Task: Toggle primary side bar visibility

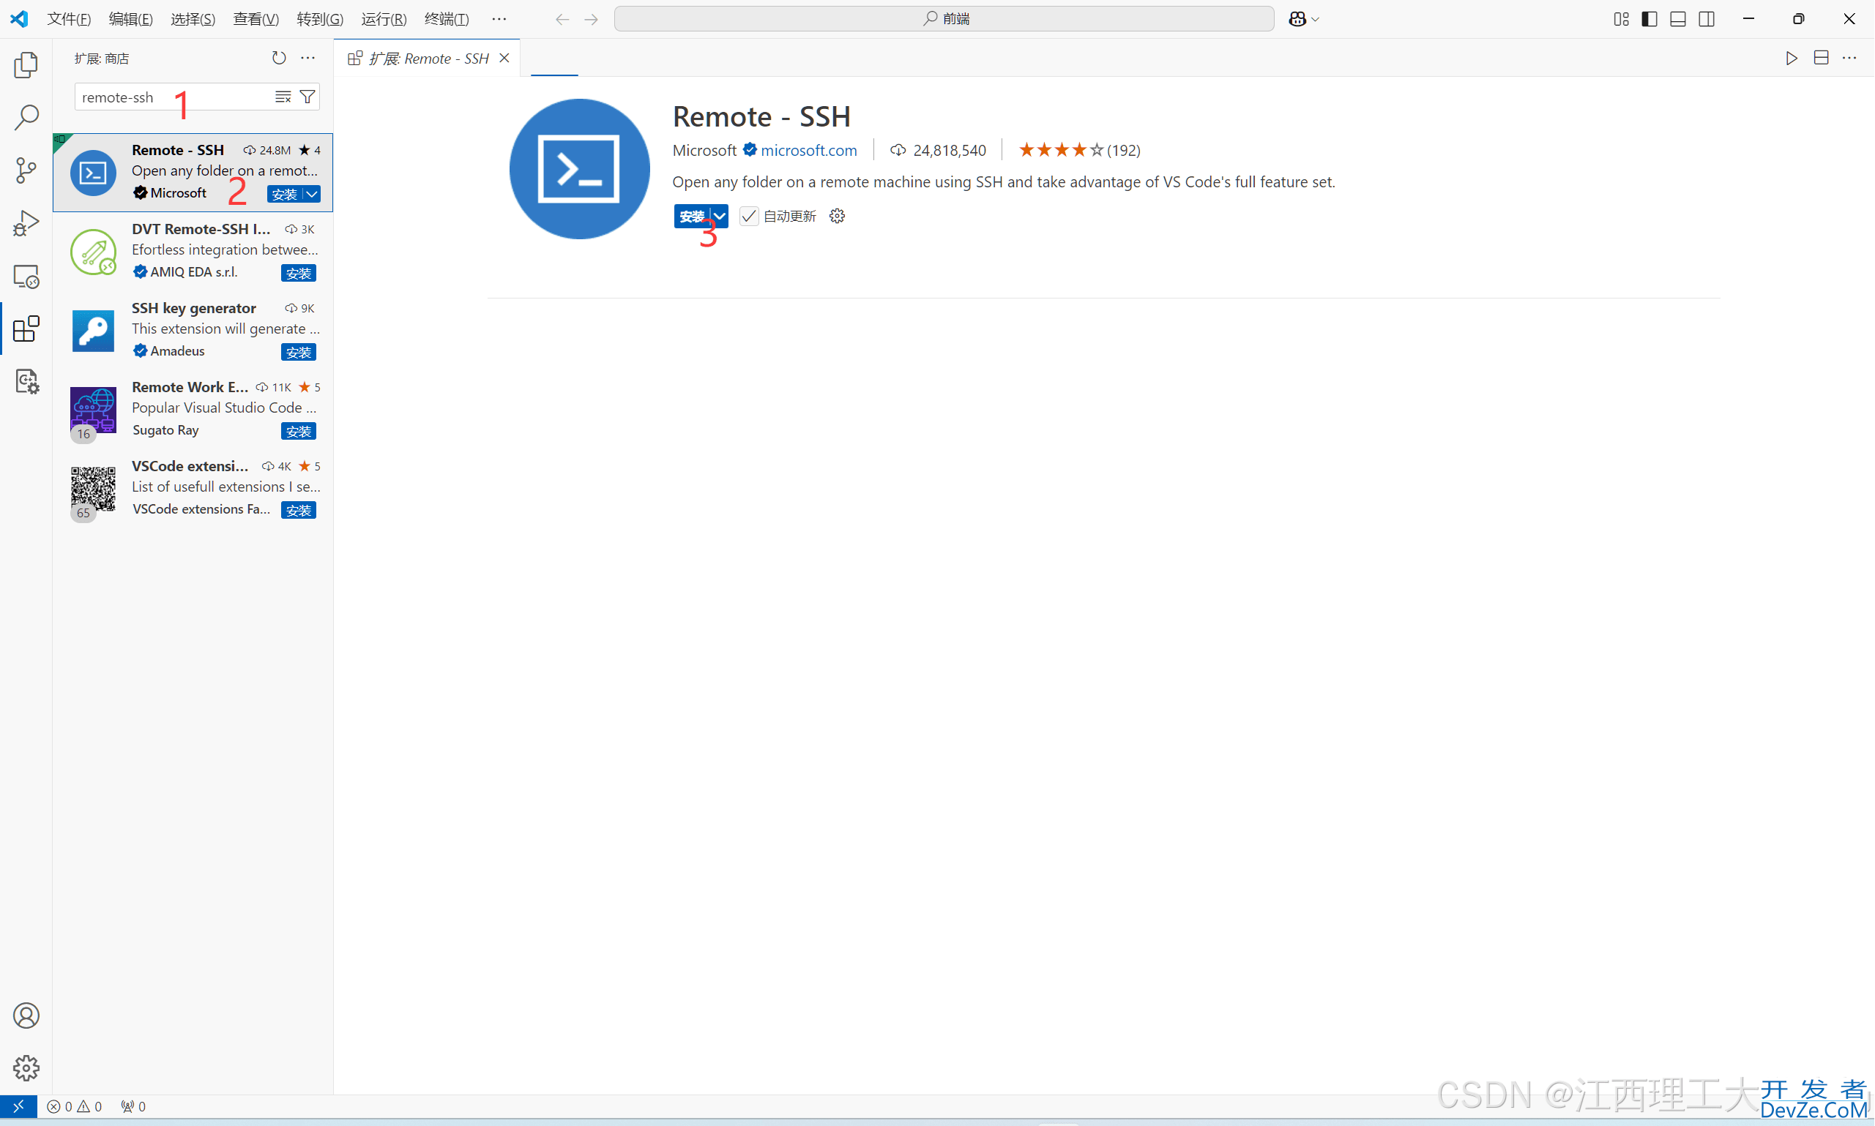Action: (x=1650, y=19)
